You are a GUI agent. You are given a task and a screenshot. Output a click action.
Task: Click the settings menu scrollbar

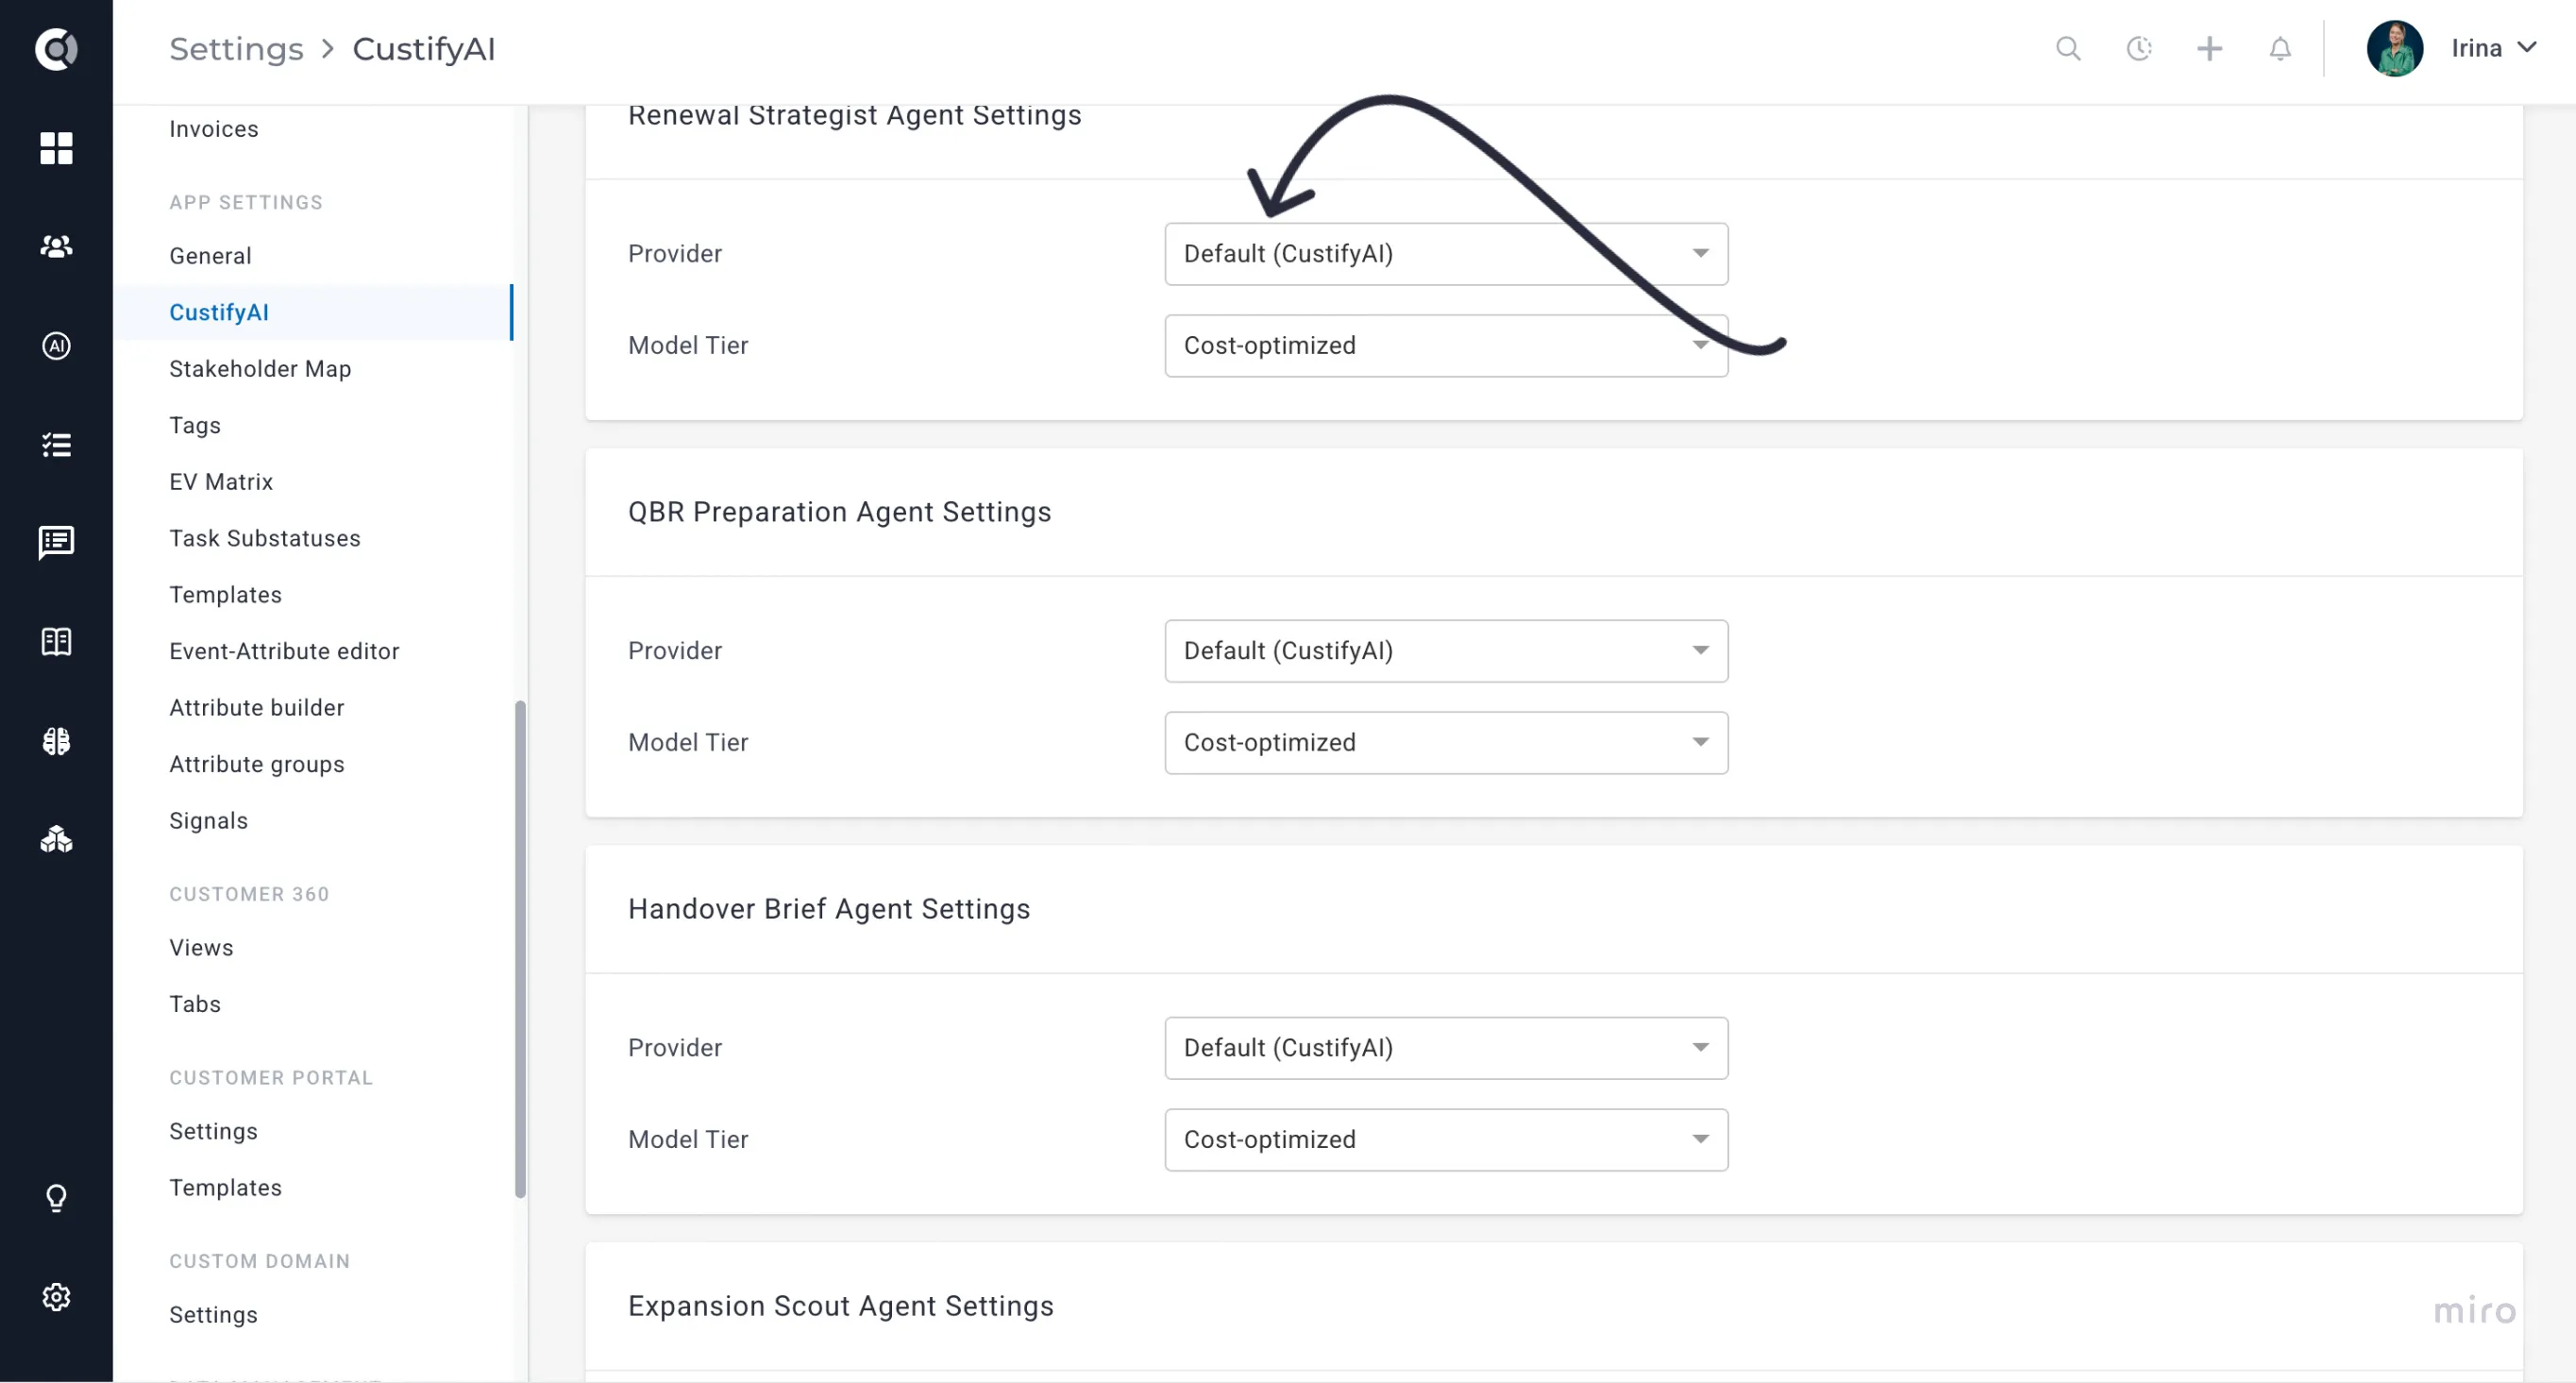(520, 948)
